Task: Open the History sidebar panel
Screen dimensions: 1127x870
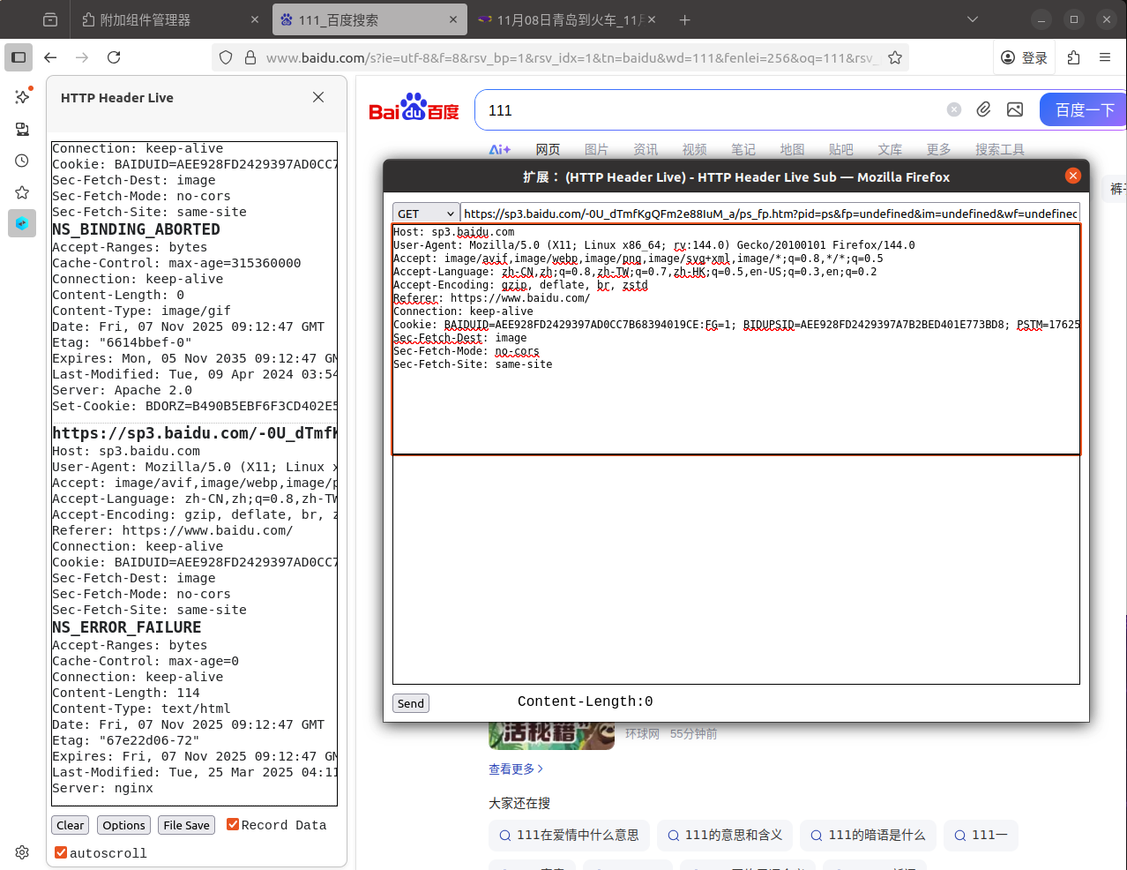Action: click(x=22, y=161)
